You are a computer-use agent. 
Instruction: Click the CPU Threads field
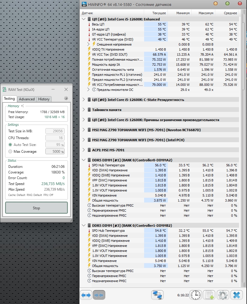pyautogui.click(x=55, y=138)
